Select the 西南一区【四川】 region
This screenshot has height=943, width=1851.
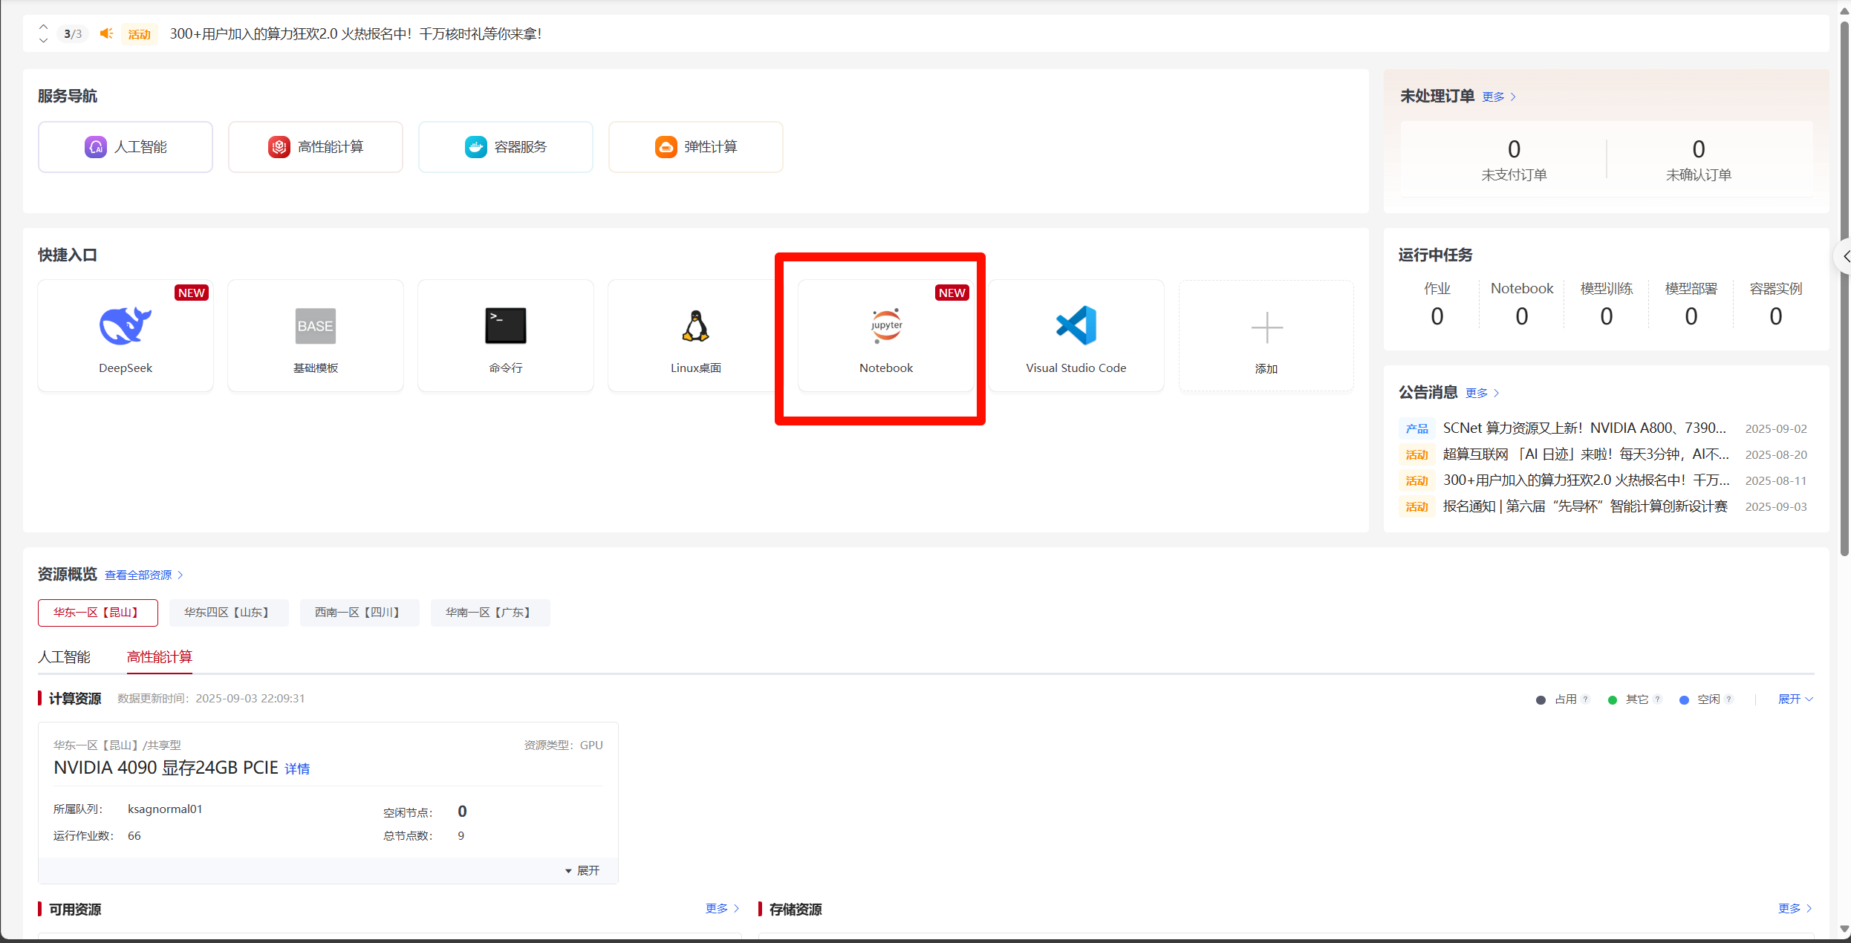coord(359,613)
